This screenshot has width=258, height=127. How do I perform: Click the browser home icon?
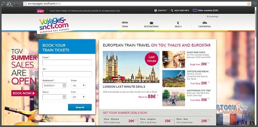[20, 3]
